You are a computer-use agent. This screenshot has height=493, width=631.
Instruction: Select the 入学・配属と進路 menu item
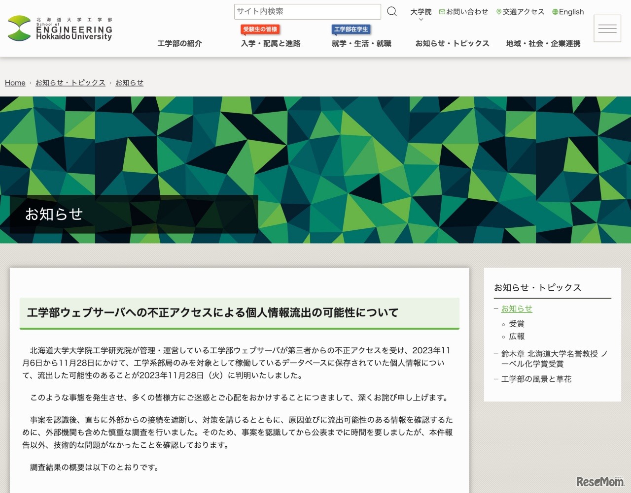[270, 43]
